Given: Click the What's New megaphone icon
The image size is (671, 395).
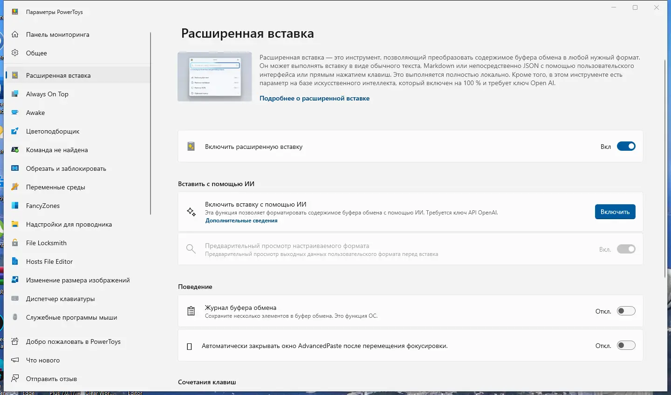Looking at the screenshot, I should pyautogui.click(x=15, y=360).
